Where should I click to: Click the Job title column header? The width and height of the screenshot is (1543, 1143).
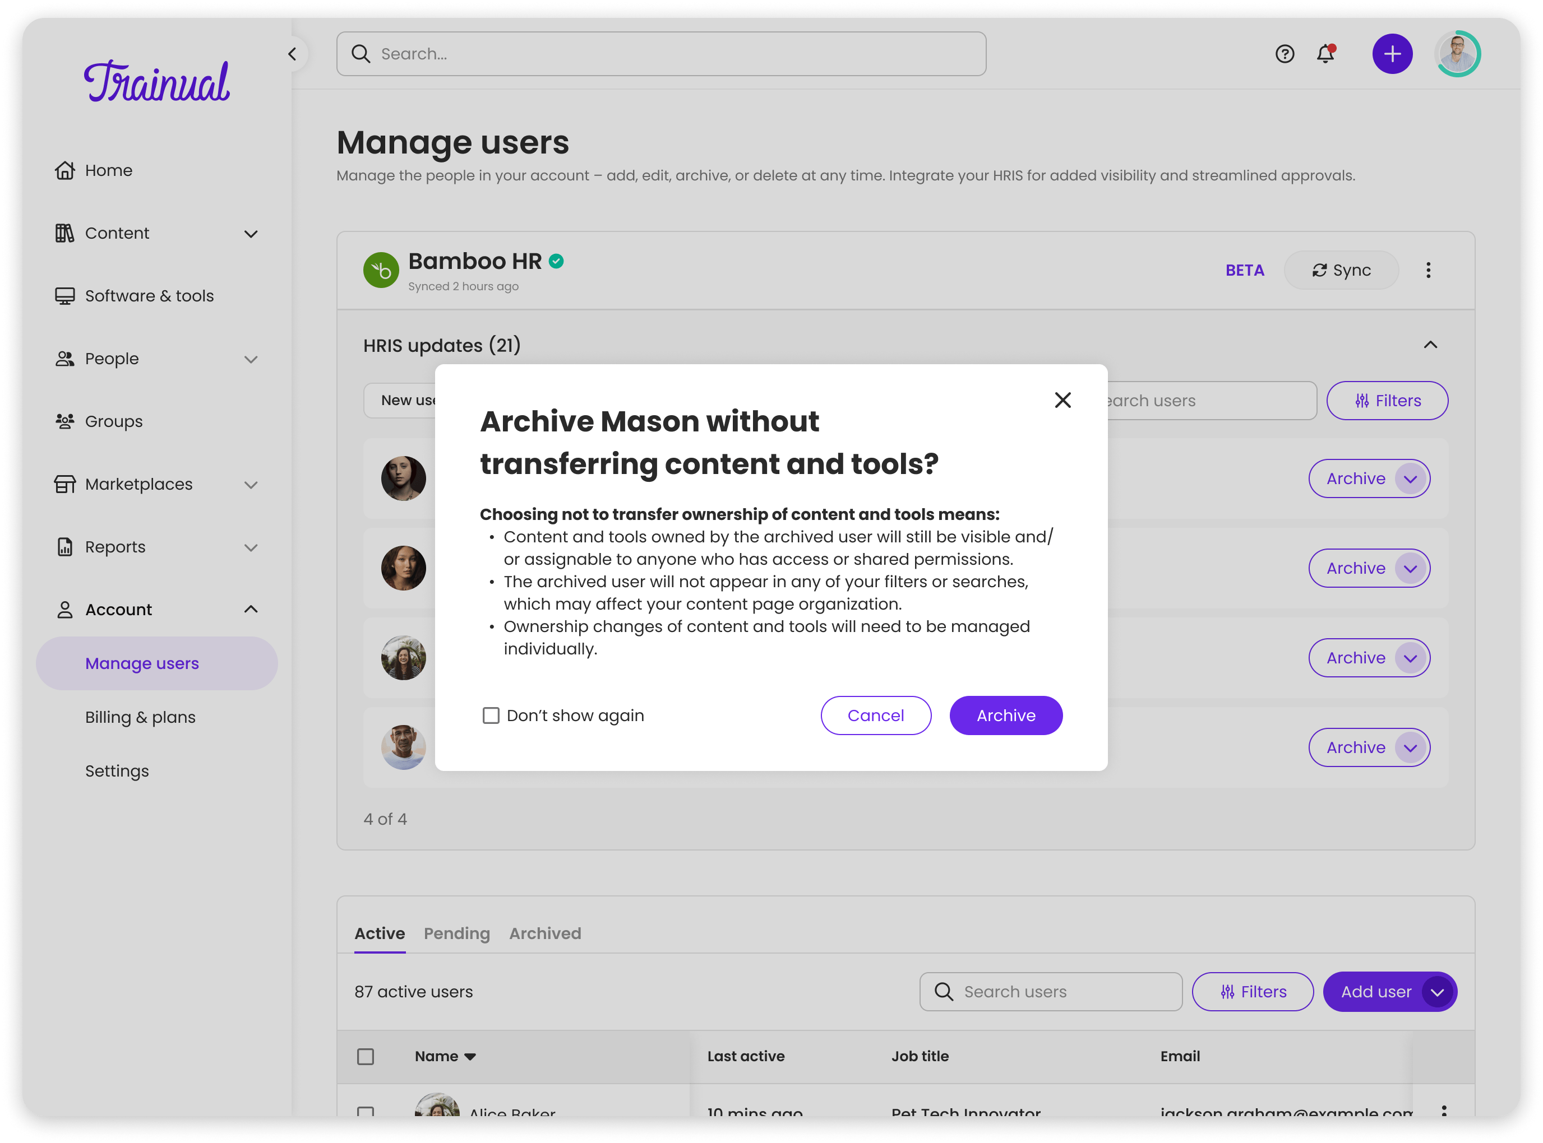point(920,1056)
